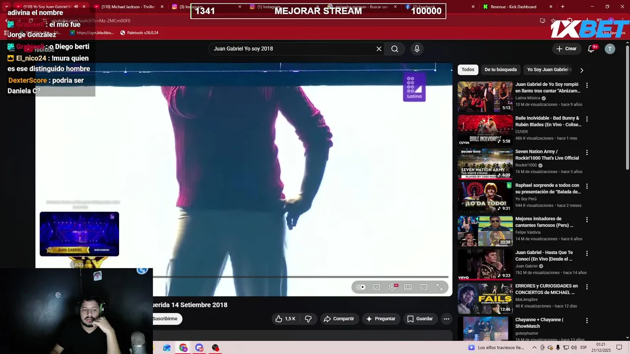Open Chrome from the taskbar
The image size is (630, 354).
click(x=183, y=348)
